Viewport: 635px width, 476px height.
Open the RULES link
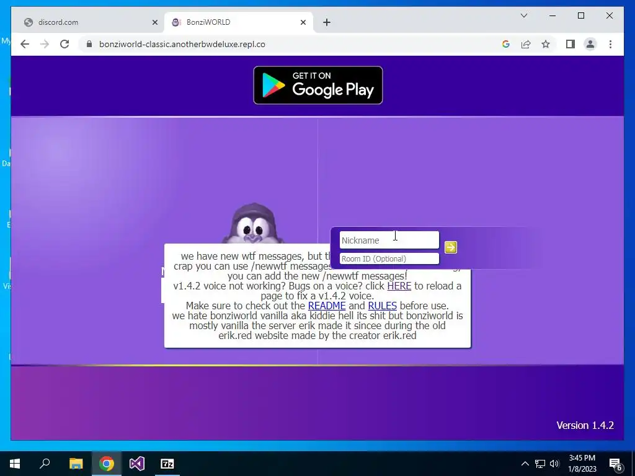pos(382,306)
